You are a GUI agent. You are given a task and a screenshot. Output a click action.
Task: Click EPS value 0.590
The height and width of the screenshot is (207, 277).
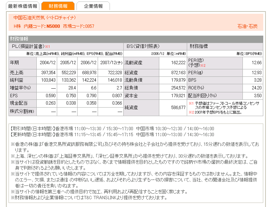point(50,96)
